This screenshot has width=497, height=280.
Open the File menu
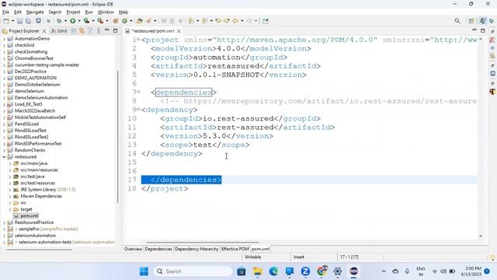pos(5,12)
